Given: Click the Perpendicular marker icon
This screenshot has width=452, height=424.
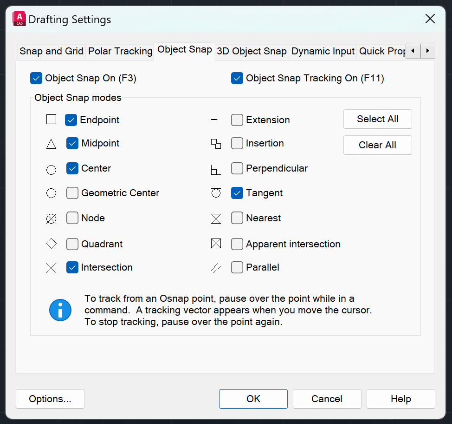Looking at the screenshot, I should tap(216, 169).
